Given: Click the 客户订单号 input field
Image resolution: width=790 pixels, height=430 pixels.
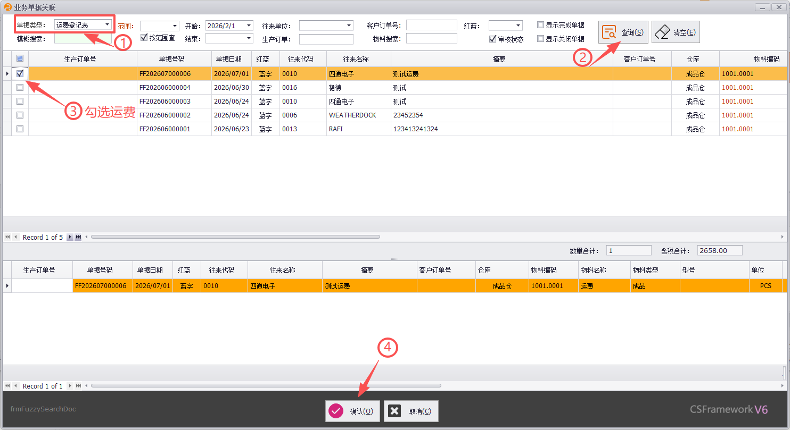Looking at the screenshot, I should coord(431,25).
